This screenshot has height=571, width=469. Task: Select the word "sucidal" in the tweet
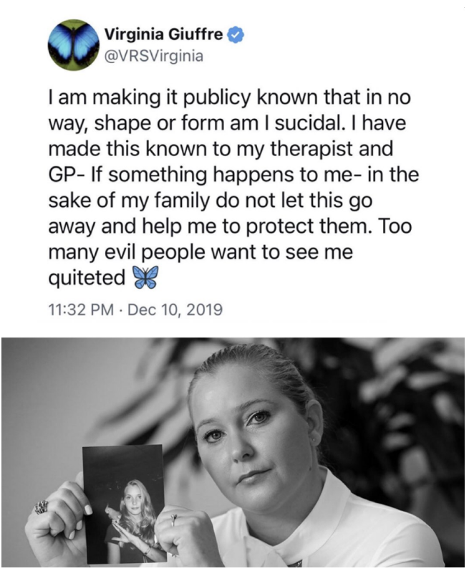[308, 123]
